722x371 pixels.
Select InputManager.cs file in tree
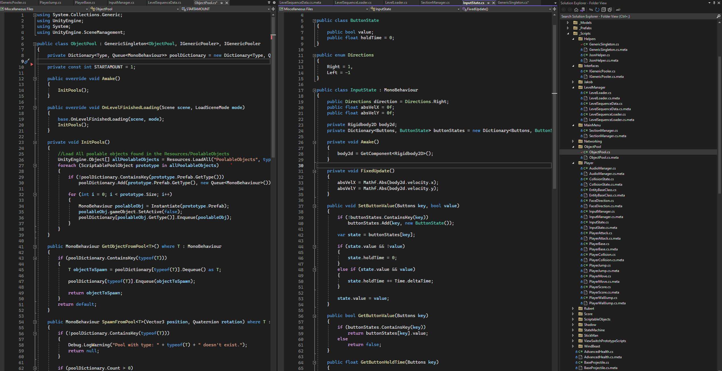point(602,211)
